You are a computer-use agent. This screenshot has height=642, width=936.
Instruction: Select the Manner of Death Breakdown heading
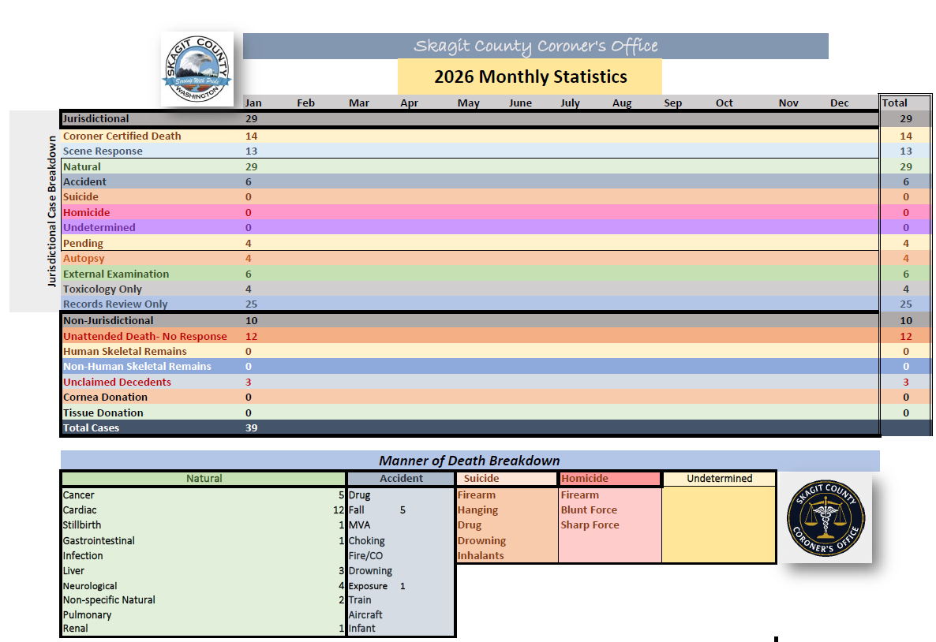coord(469,461)
